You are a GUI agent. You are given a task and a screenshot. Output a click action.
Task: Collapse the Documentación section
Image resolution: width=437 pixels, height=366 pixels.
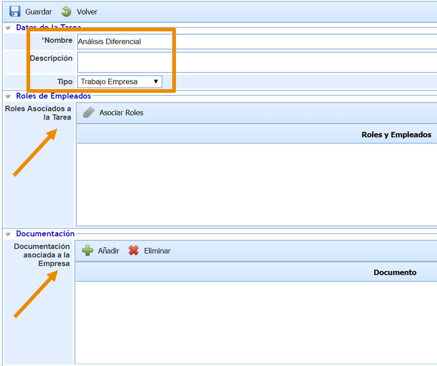(8, 234)
